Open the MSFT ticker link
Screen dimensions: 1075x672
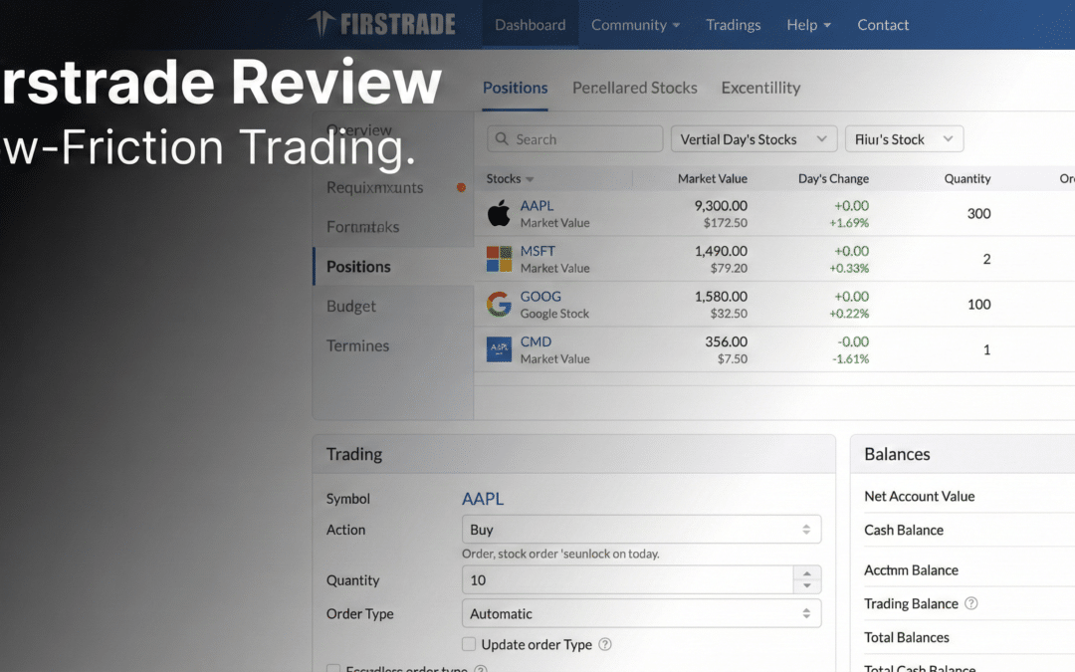click(537, 251)
